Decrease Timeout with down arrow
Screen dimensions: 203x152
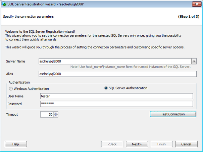pyautogui.click(x=56, y=116)
